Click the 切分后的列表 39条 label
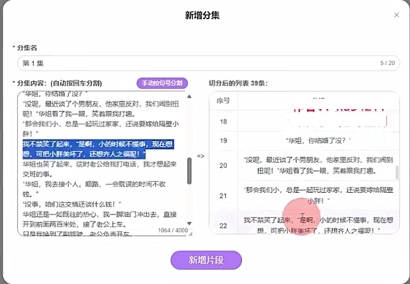The height and width of the screenshot is (284, 410). 238,84
